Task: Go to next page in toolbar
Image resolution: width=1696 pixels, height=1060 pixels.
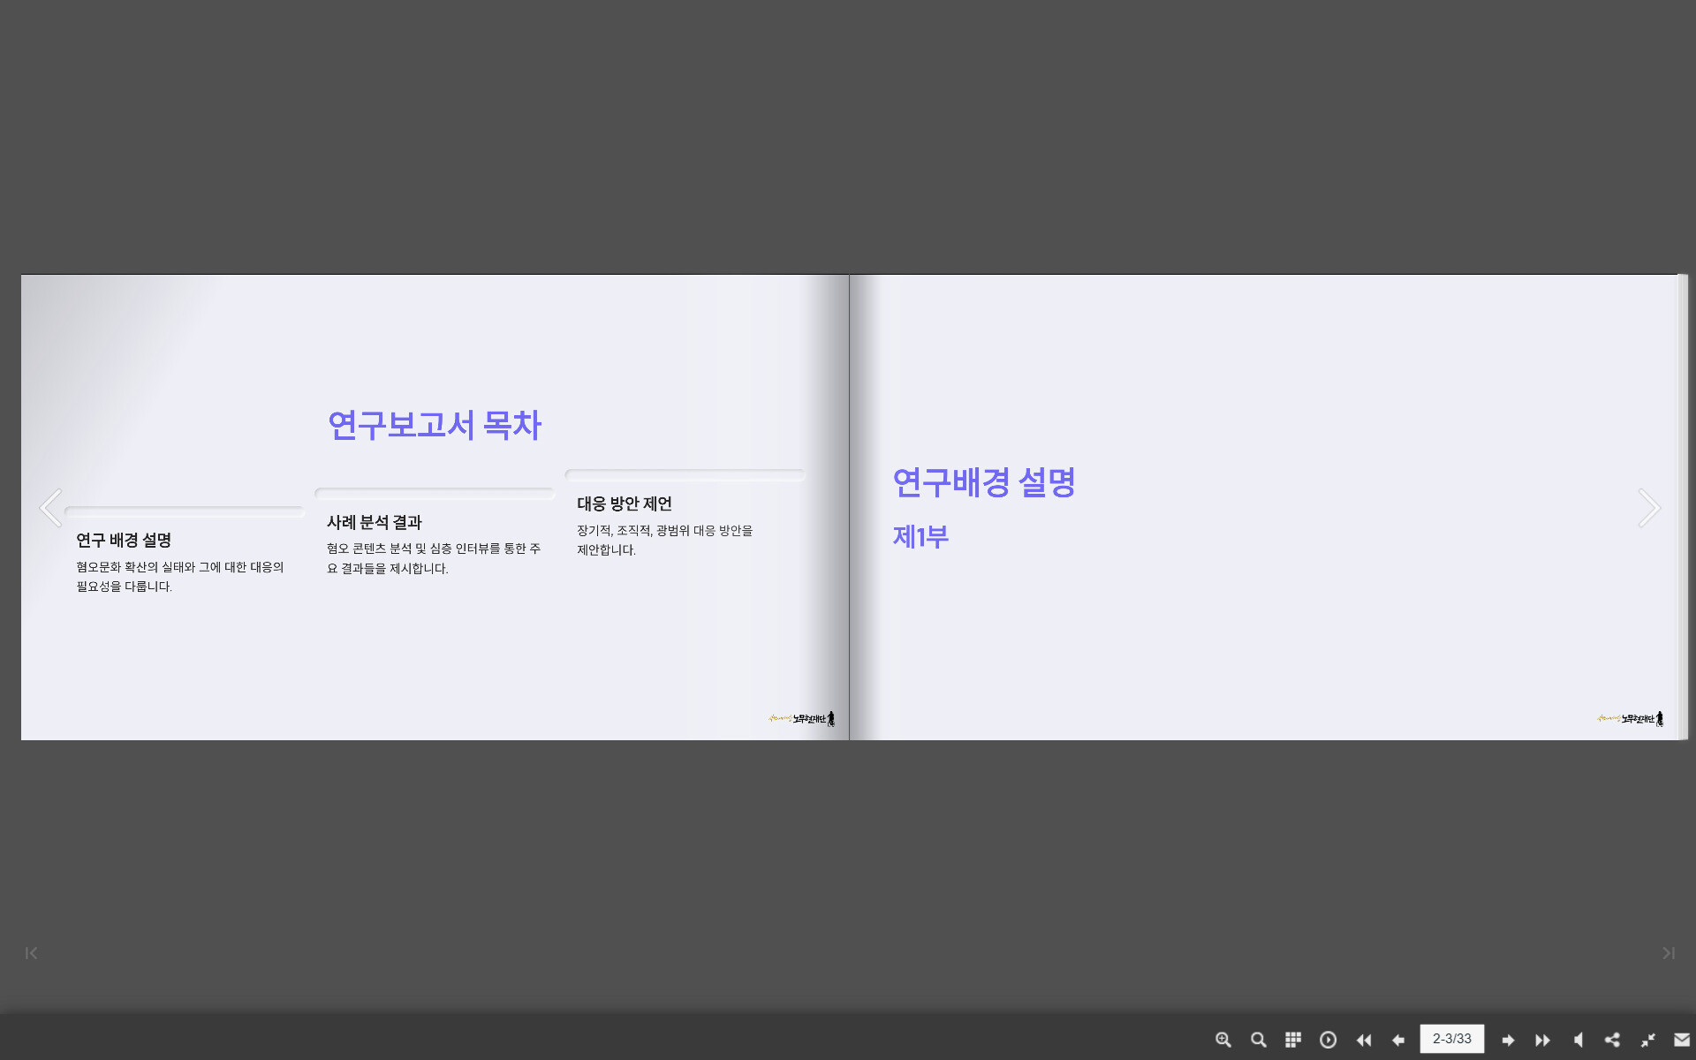Action: pos(1508,1040)
